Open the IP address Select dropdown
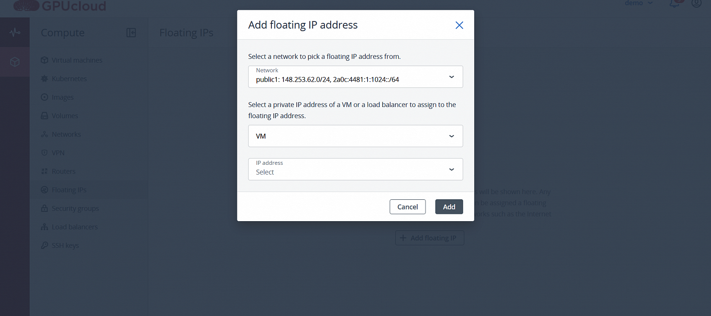 click(355, 169)
